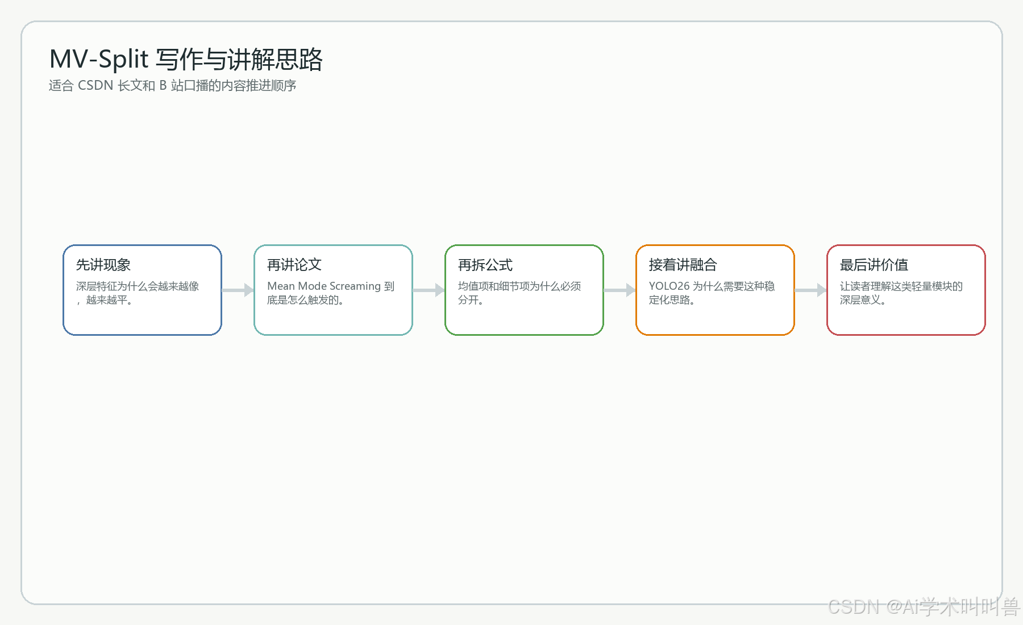Click the text 'YOLO26 为什么需要这种稳定化思路。'

click(712, 293)
